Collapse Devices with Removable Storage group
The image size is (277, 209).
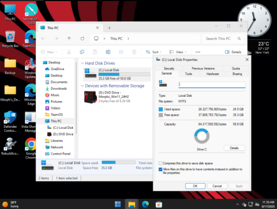click(83, 86)
